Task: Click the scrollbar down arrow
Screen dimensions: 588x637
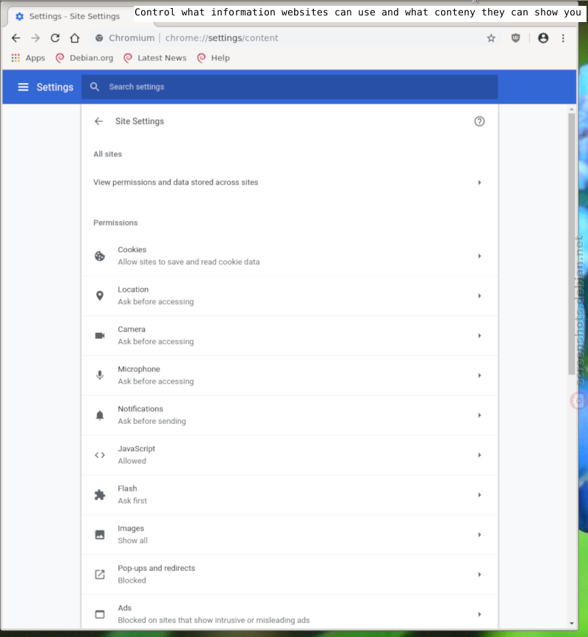Action: 572,623
